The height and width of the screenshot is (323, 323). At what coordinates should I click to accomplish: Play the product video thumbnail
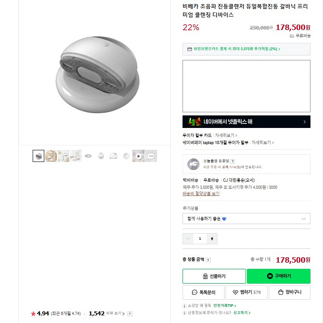point(139,156)
